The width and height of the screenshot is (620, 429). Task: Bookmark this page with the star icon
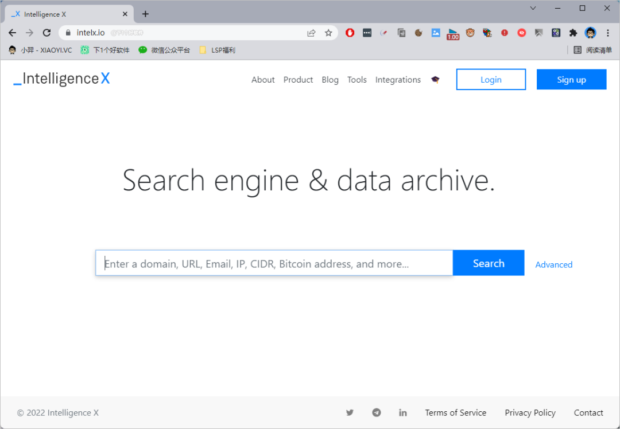click(x=328, y=33)
